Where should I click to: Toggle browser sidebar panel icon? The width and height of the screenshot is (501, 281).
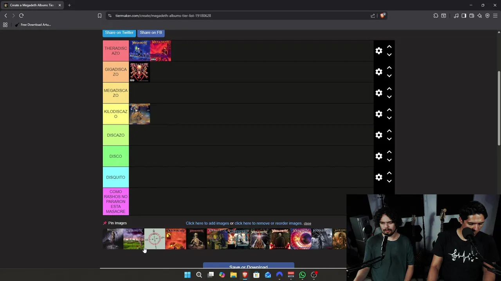click(464, 16)
